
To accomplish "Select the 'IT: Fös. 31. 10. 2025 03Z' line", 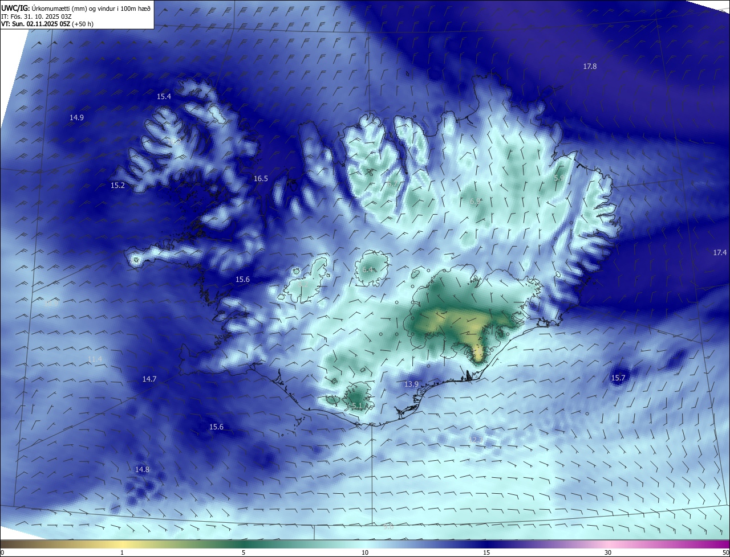I will [x=36, y=17].
